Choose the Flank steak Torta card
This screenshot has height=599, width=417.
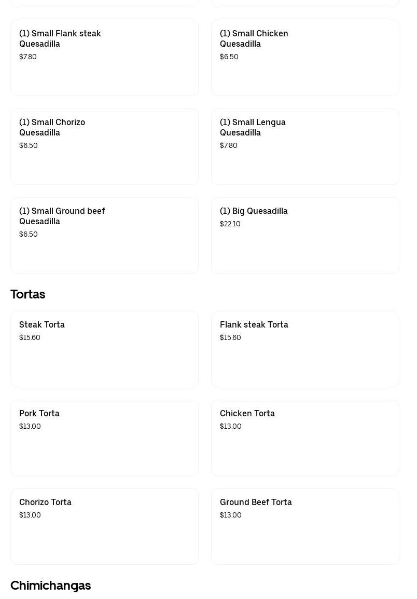click(305, 349)
